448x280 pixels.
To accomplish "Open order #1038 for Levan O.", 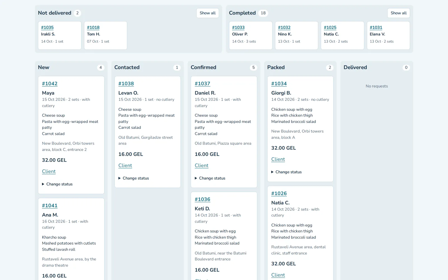I will point(126,83).
